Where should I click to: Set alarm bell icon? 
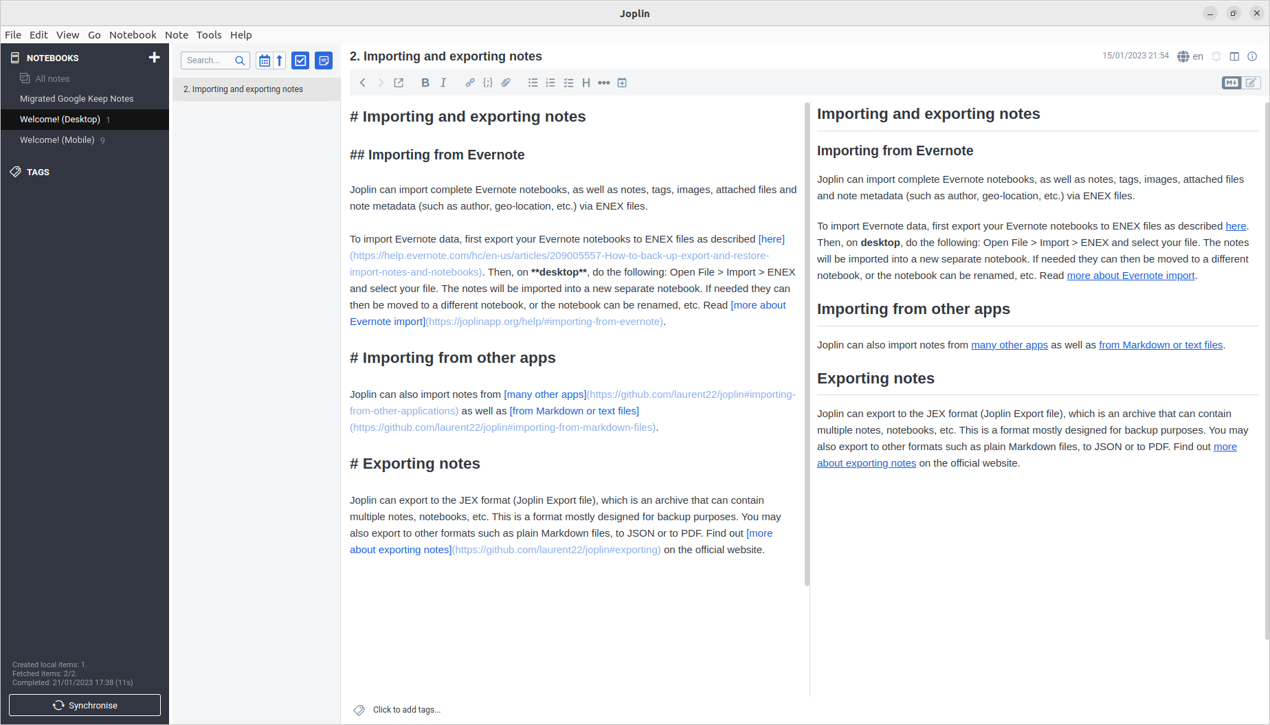click(1216, 56)
